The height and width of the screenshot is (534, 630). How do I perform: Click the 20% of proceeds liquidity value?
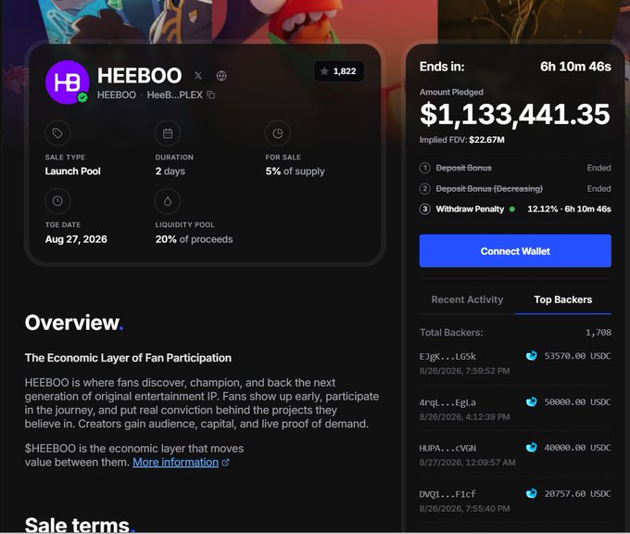[x=194, y=239]
